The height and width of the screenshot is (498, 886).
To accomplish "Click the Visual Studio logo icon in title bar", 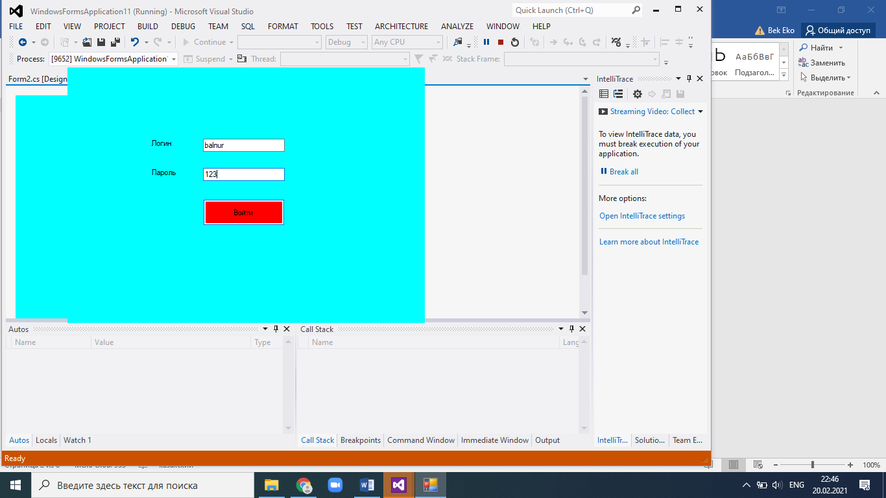I will pyautogui.click(x=16, y=11).
